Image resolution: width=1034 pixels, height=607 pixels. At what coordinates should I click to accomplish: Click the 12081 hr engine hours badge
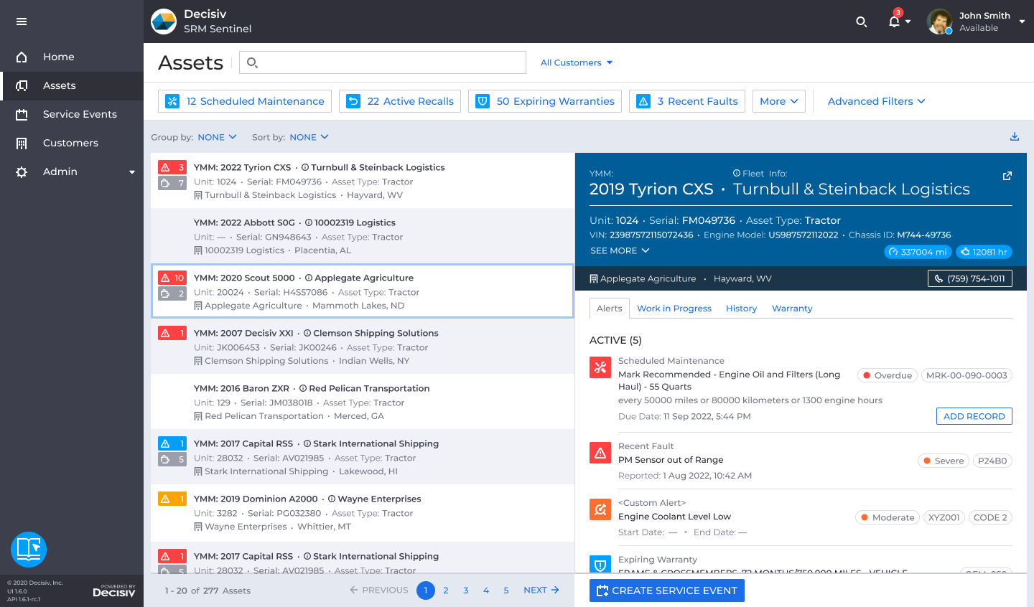click(984, 252)
